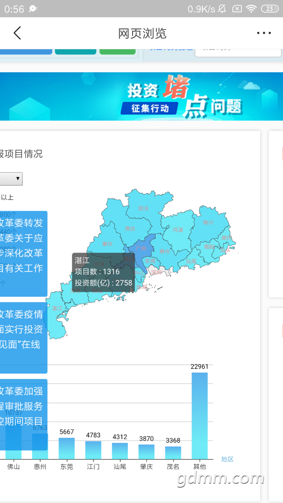Select 韶关 region on the map

coord(144,208)
